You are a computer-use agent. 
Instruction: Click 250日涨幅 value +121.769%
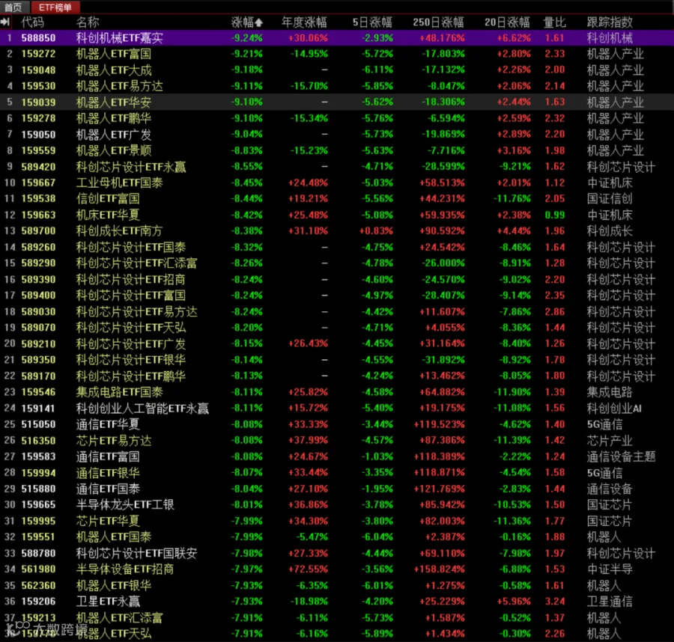coord(439,489)
